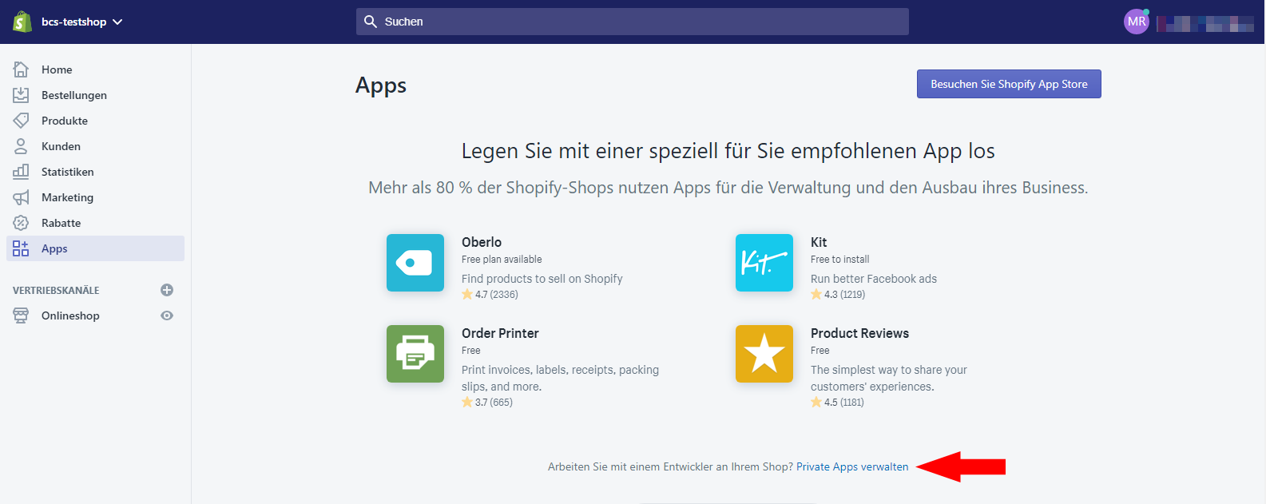Viewport: 1266px width, 504px height.
Task: Click the Statistiken bar chart icon
Action: (x=21, y=172)
